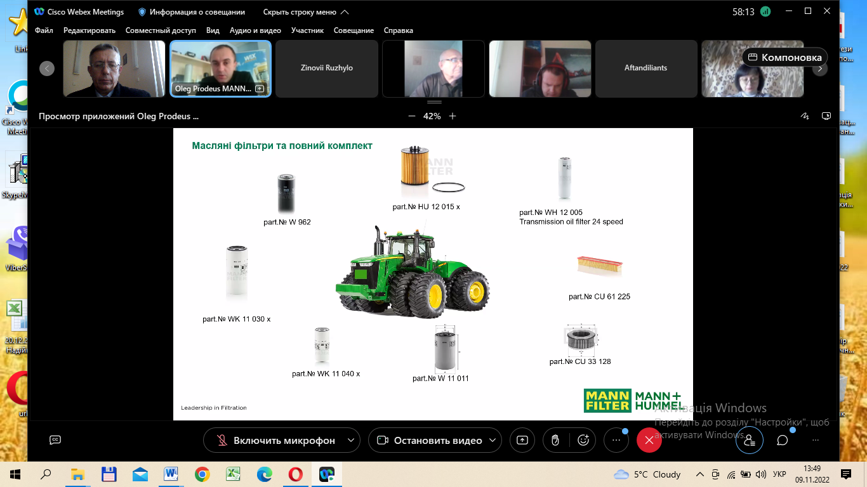
Task: Expand microphone audio options arrow
Action: coord(351,440)
